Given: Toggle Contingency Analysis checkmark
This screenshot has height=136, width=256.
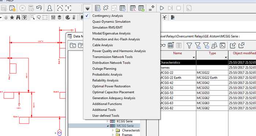Looking at the screenshot, I should point(87,16).
